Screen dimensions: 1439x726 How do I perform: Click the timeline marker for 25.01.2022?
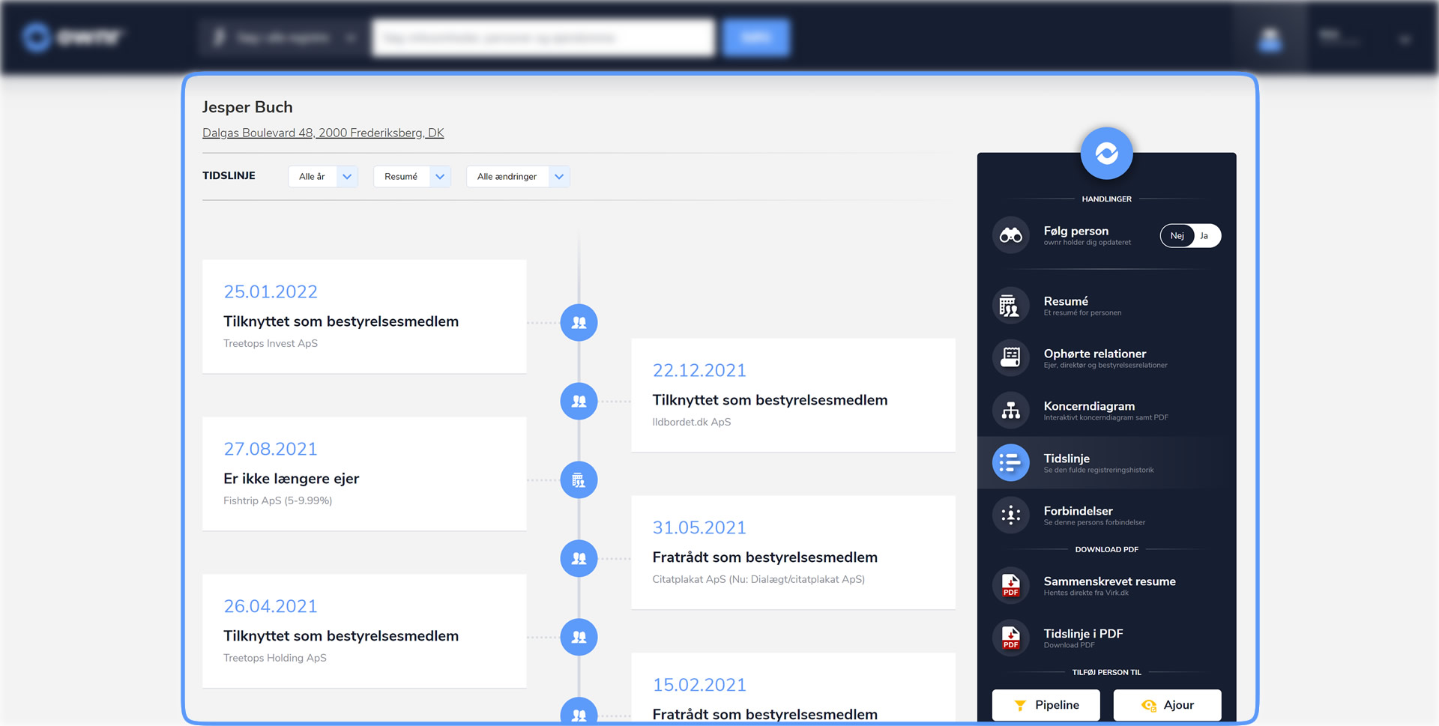pyautogui.click(x=579, y=323)
